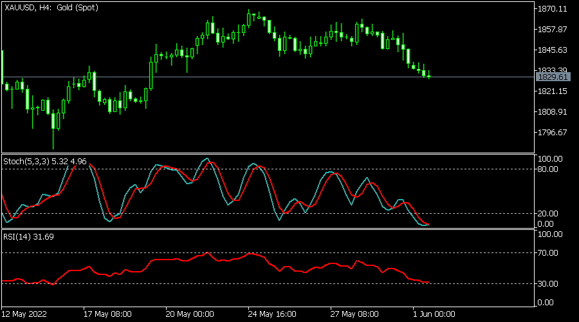Click the 1 Jun 00:00 time label
This screenshot has height=322, width=579.
[434, 314]
